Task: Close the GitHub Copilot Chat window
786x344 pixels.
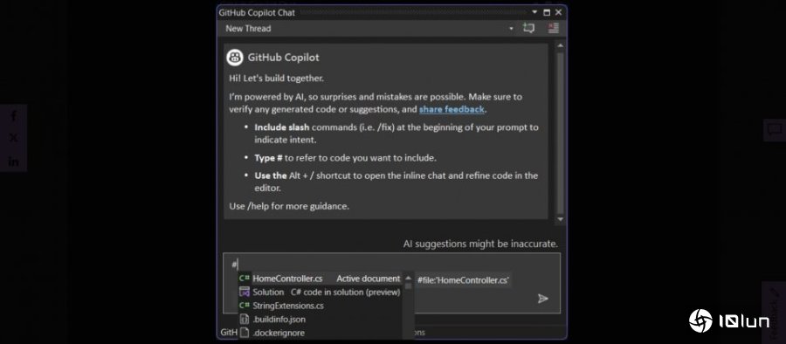Action: coord(558,12)
